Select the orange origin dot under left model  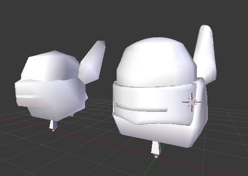click(53, 131)
